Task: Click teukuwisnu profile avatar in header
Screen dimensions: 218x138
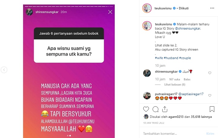Action: tap(147, 8)
